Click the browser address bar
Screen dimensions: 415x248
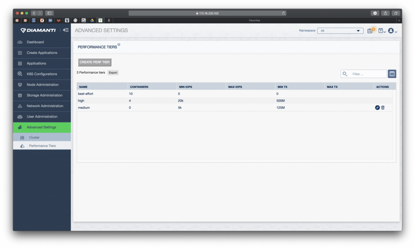pyautogui.click(x=207, y=13)
